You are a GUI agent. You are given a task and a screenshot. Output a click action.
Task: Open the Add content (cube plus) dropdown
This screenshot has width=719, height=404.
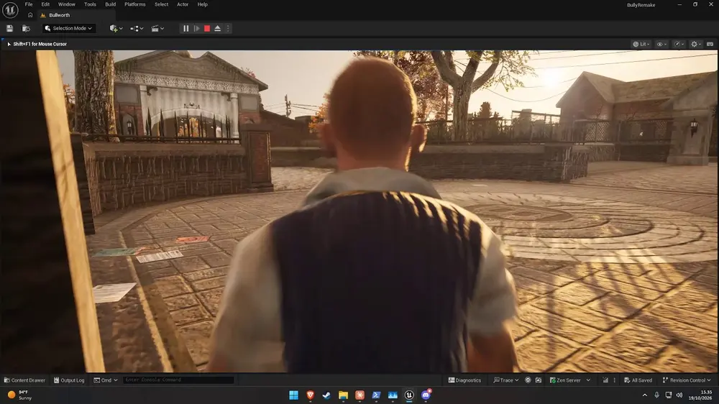(116, 29)
